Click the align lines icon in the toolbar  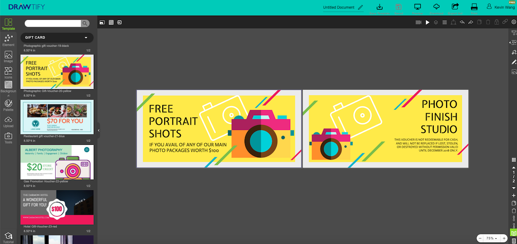click(444, 23)
